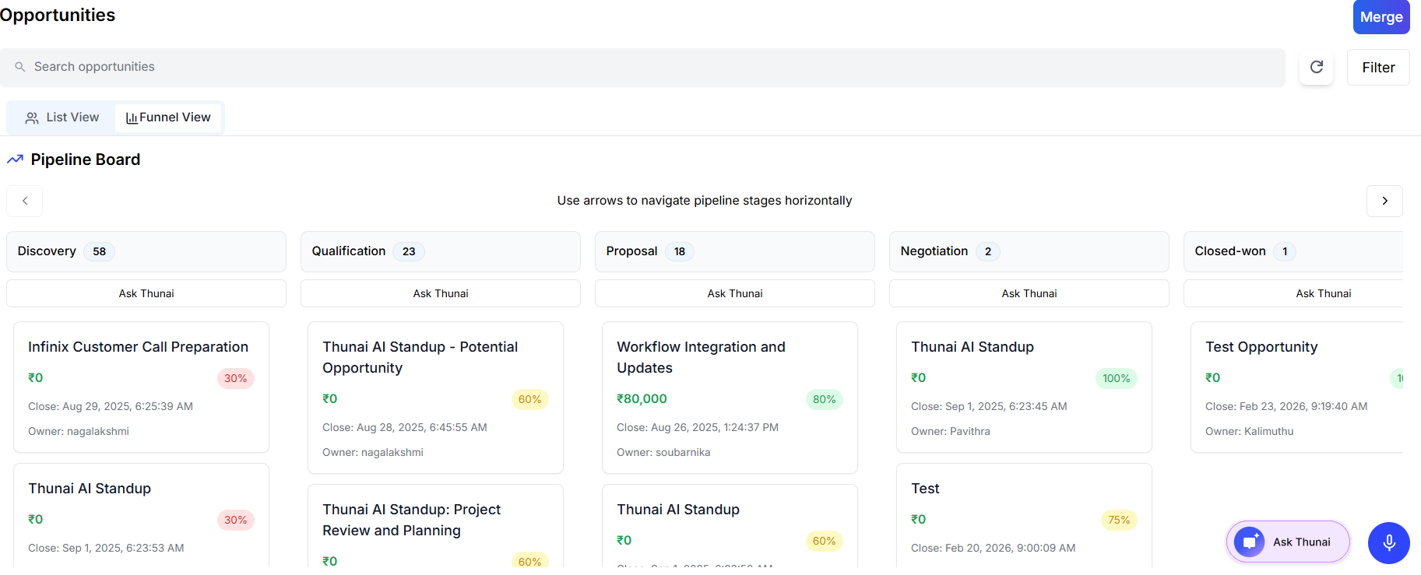This screenshot has height=575, width=1421.
Task: Click the 100% probability badge
Action: [1116, 378]
